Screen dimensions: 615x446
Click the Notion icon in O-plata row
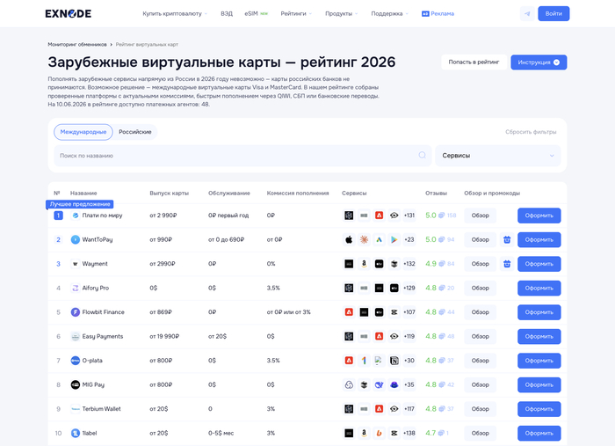394,361
